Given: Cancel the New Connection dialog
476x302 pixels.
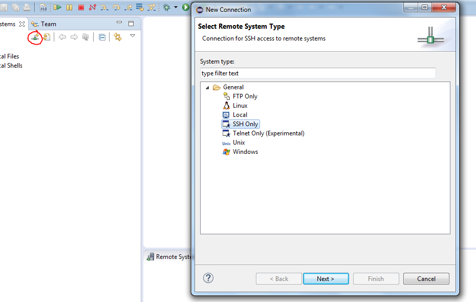Looking at the screenshot, I should tap(426, 278).
